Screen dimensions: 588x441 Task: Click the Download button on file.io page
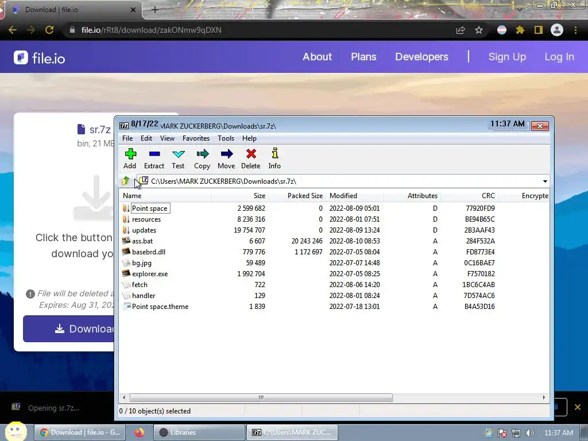[x=69, y=328]
